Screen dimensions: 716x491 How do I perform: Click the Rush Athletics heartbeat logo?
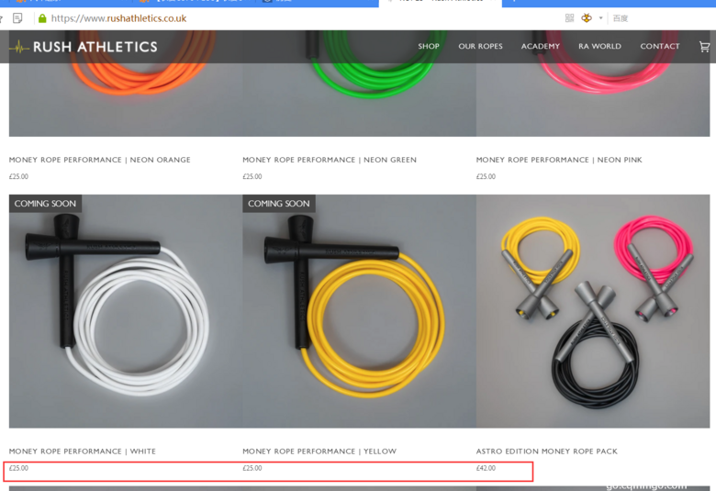[18, 47]
